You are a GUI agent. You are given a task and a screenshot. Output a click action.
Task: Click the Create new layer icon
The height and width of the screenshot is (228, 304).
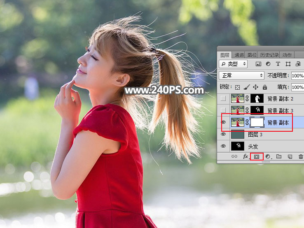pos(290,157)
